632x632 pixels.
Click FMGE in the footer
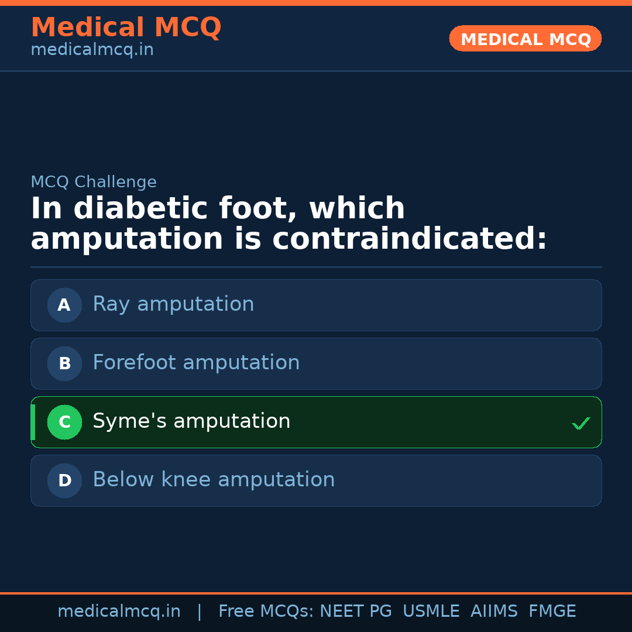tap(552, 612)
